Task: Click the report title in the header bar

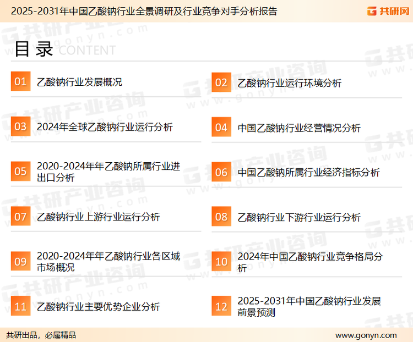Action: (144, 12)
